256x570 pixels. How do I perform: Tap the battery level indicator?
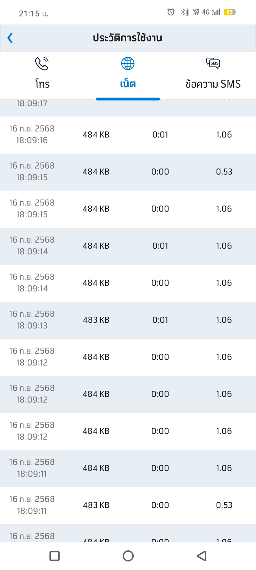(x=230, y=12)
